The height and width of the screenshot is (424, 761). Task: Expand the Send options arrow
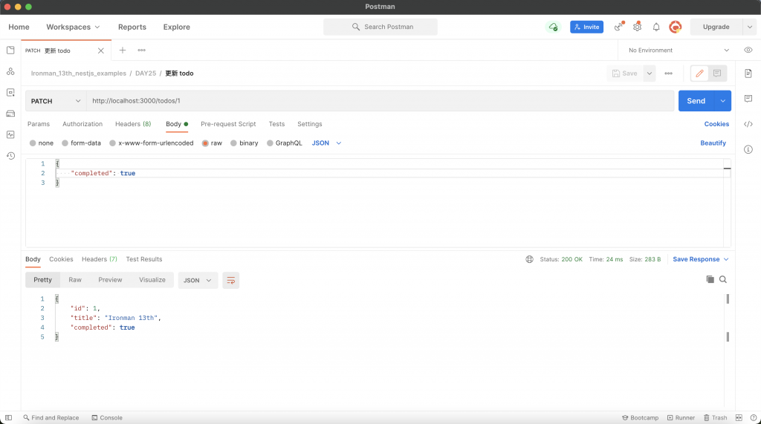pos(722,101)
